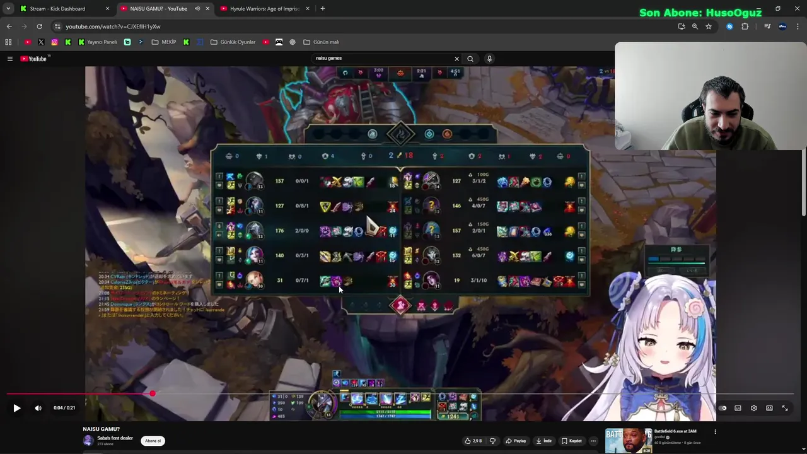Switch to theater mode in the player
Image resolution: width=807 pixels, height=454 pixels.
pyautogui.click(x=769, y=408)
